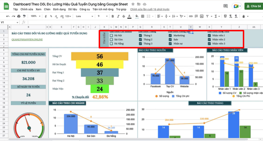Insert a comment from toolbar

pyautogui.click(x=196, y=16)
